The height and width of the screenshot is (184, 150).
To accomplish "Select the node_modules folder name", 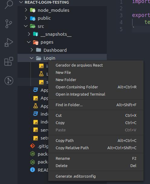I will click(54, 10).
